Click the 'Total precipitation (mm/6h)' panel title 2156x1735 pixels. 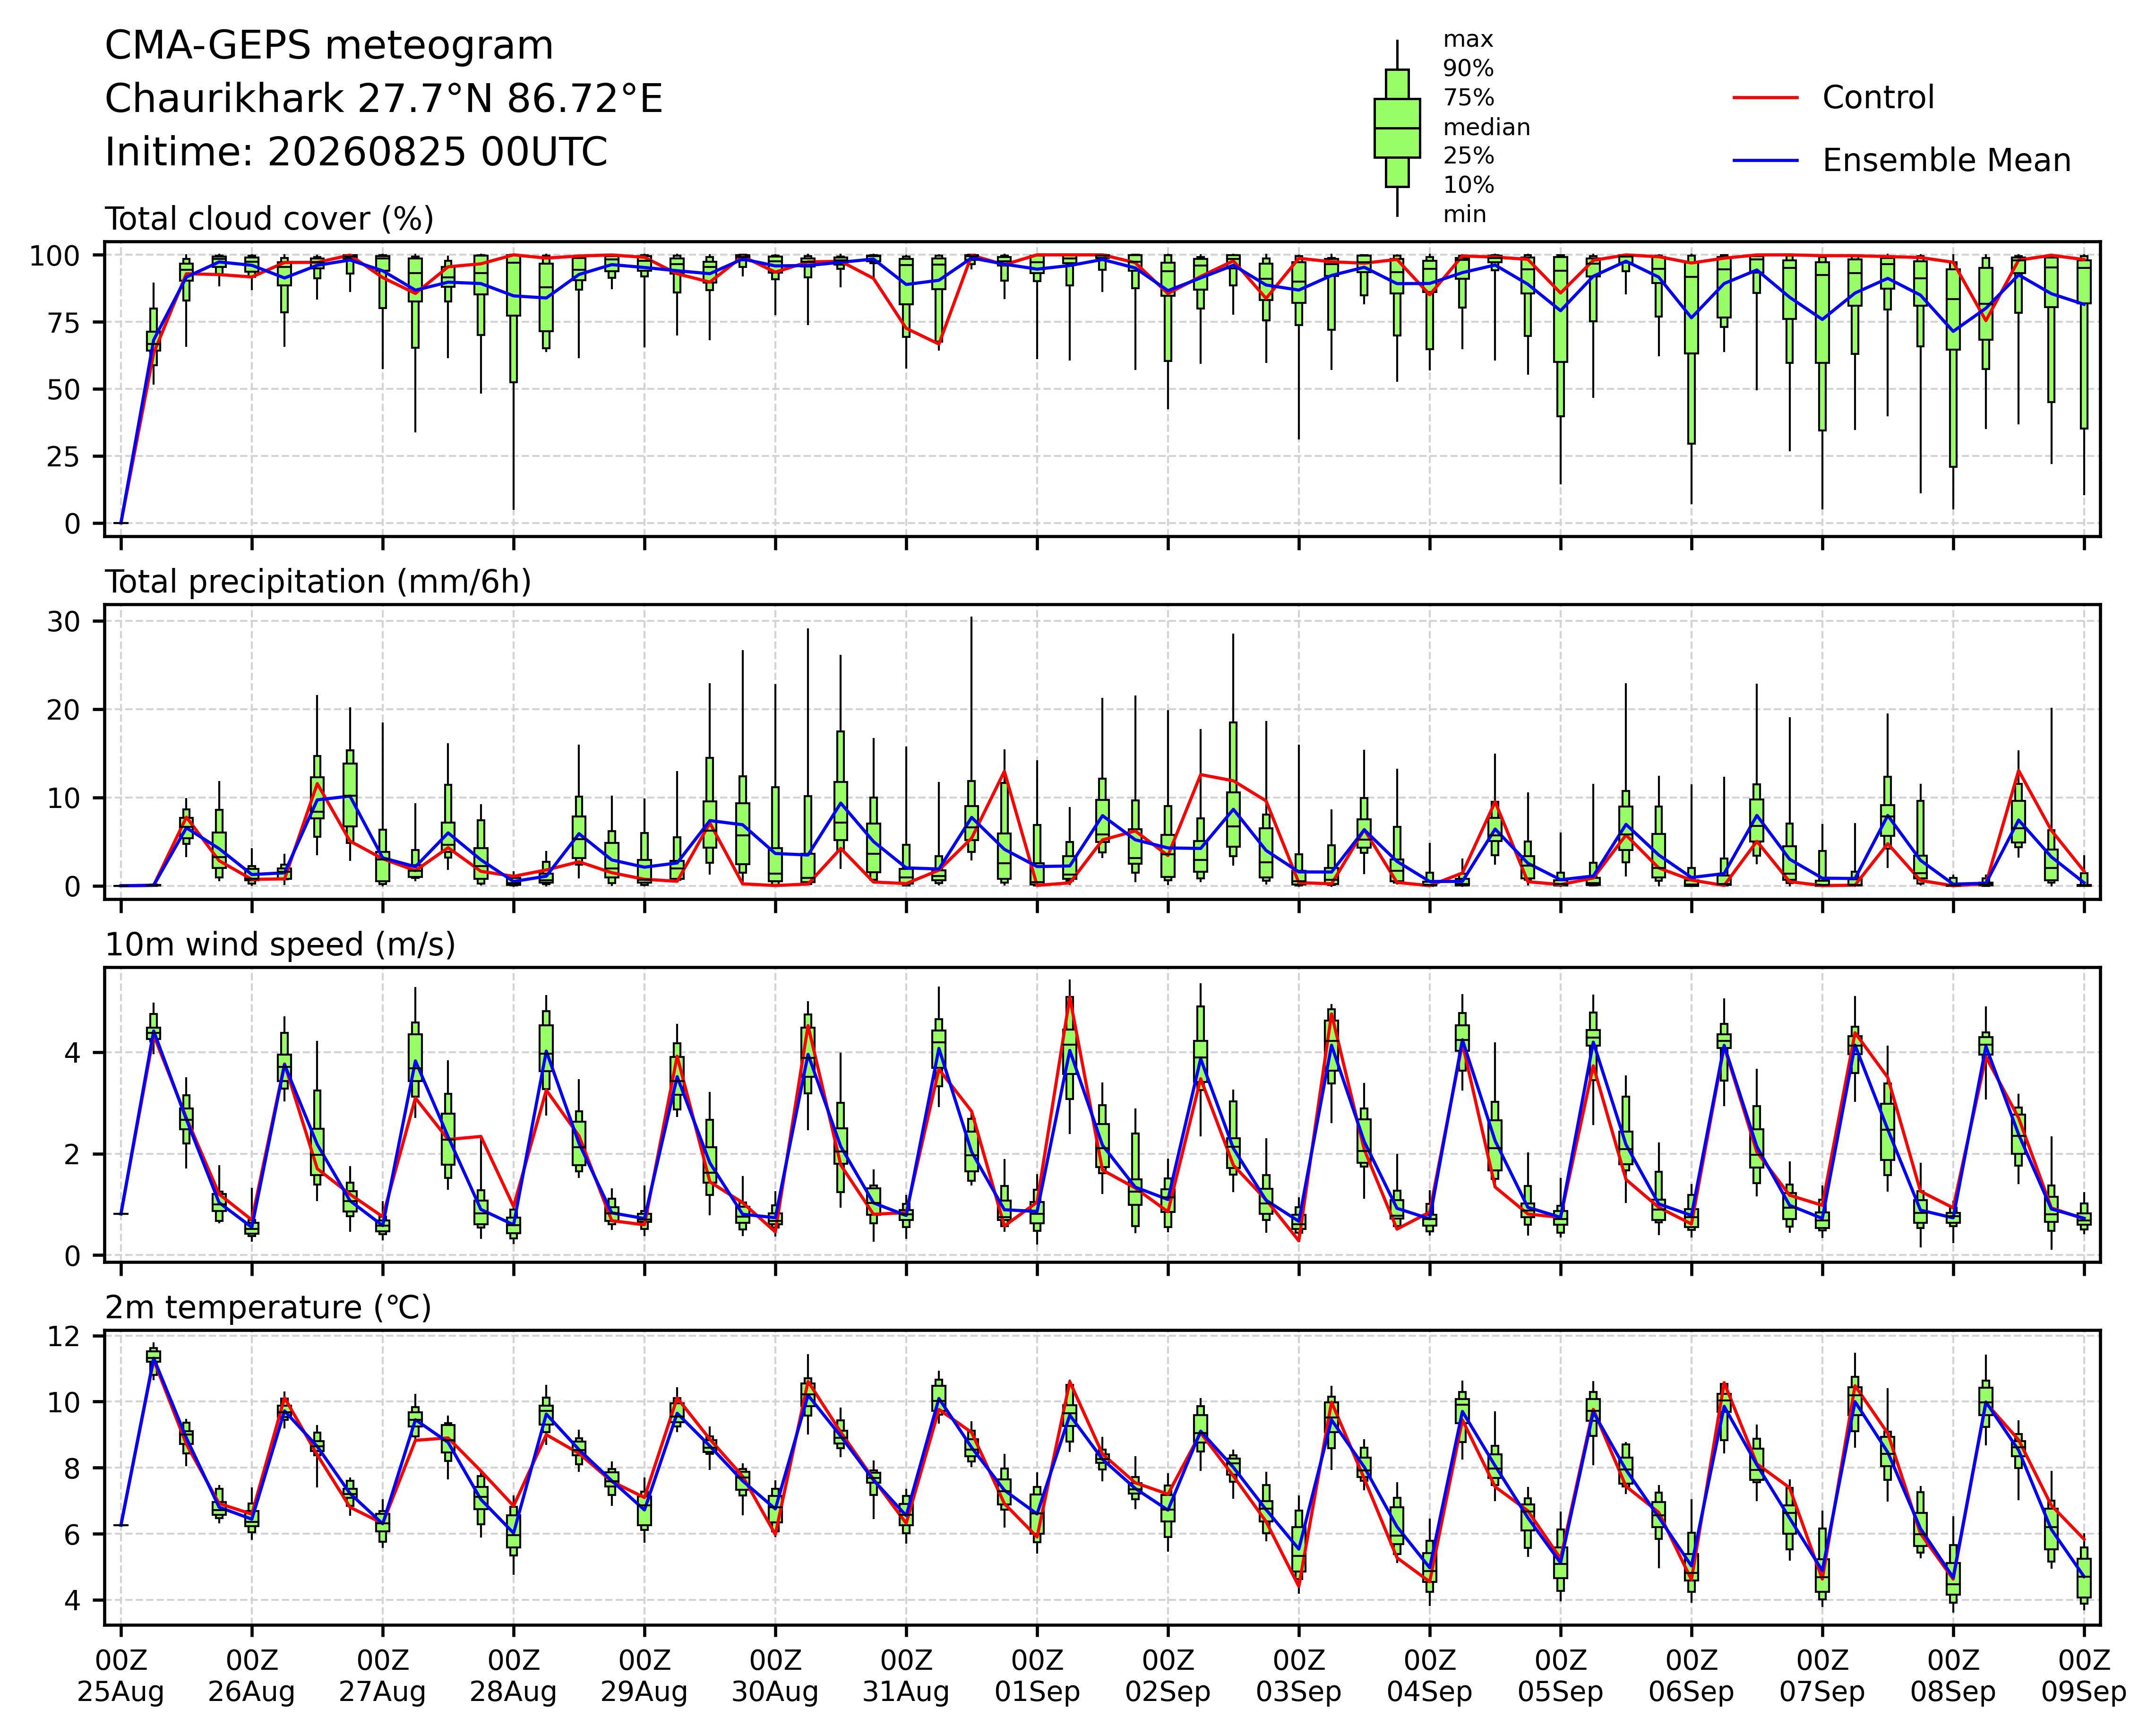coord(318,582)
